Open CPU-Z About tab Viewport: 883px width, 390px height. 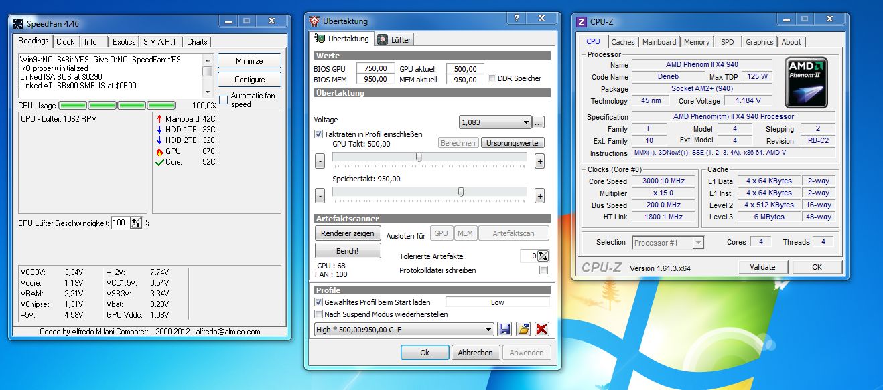(x=791, y=42)
